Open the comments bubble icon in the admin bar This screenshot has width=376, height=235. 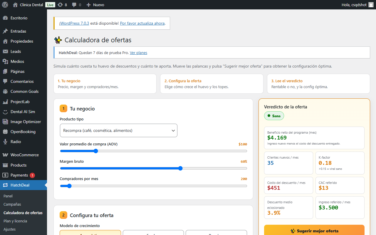coord(74,5)
